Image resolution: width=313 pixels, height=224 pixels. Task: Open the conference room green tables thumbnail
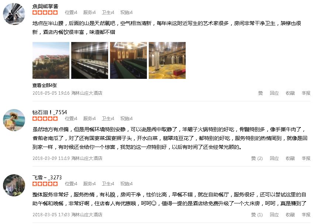(x=128, y=60)
